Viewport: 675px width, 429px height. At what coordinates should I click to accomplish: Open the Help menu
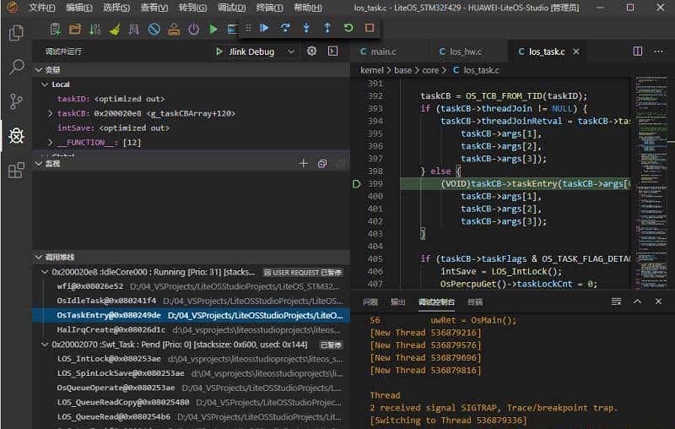(x=307, y=8)
